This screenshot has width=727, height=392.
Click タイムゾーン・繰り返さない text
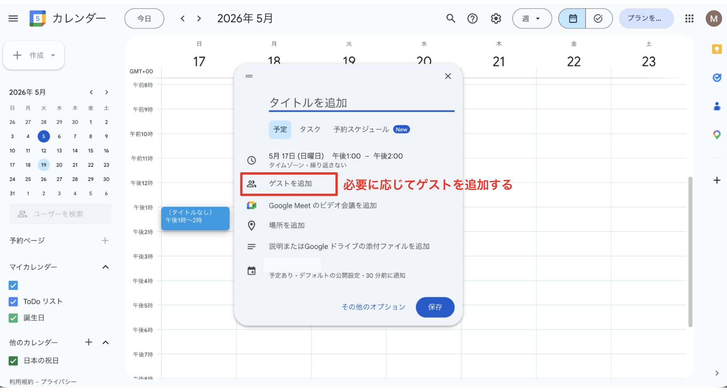coord(308,165)
